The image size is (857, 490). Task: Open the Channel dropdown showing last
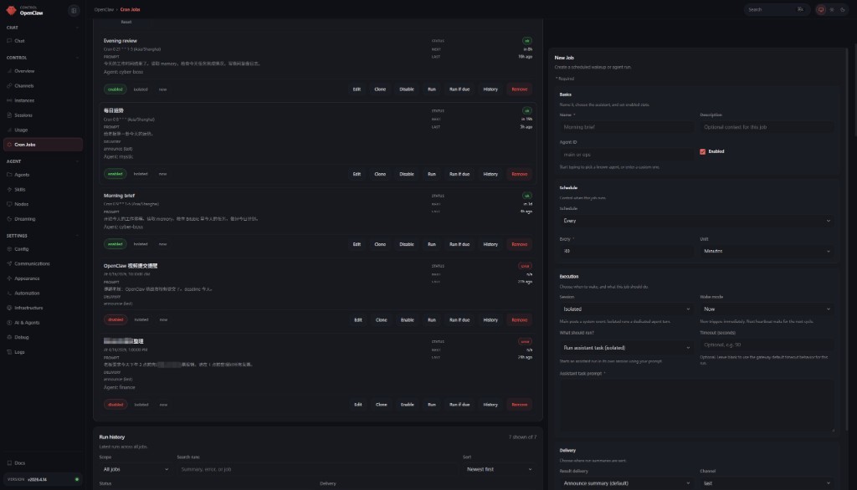(767, 483)
